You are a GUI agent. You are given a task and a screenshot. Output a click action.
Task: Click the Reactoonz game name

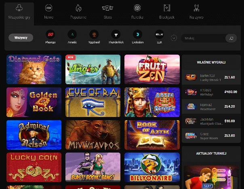tap(208, 109)
